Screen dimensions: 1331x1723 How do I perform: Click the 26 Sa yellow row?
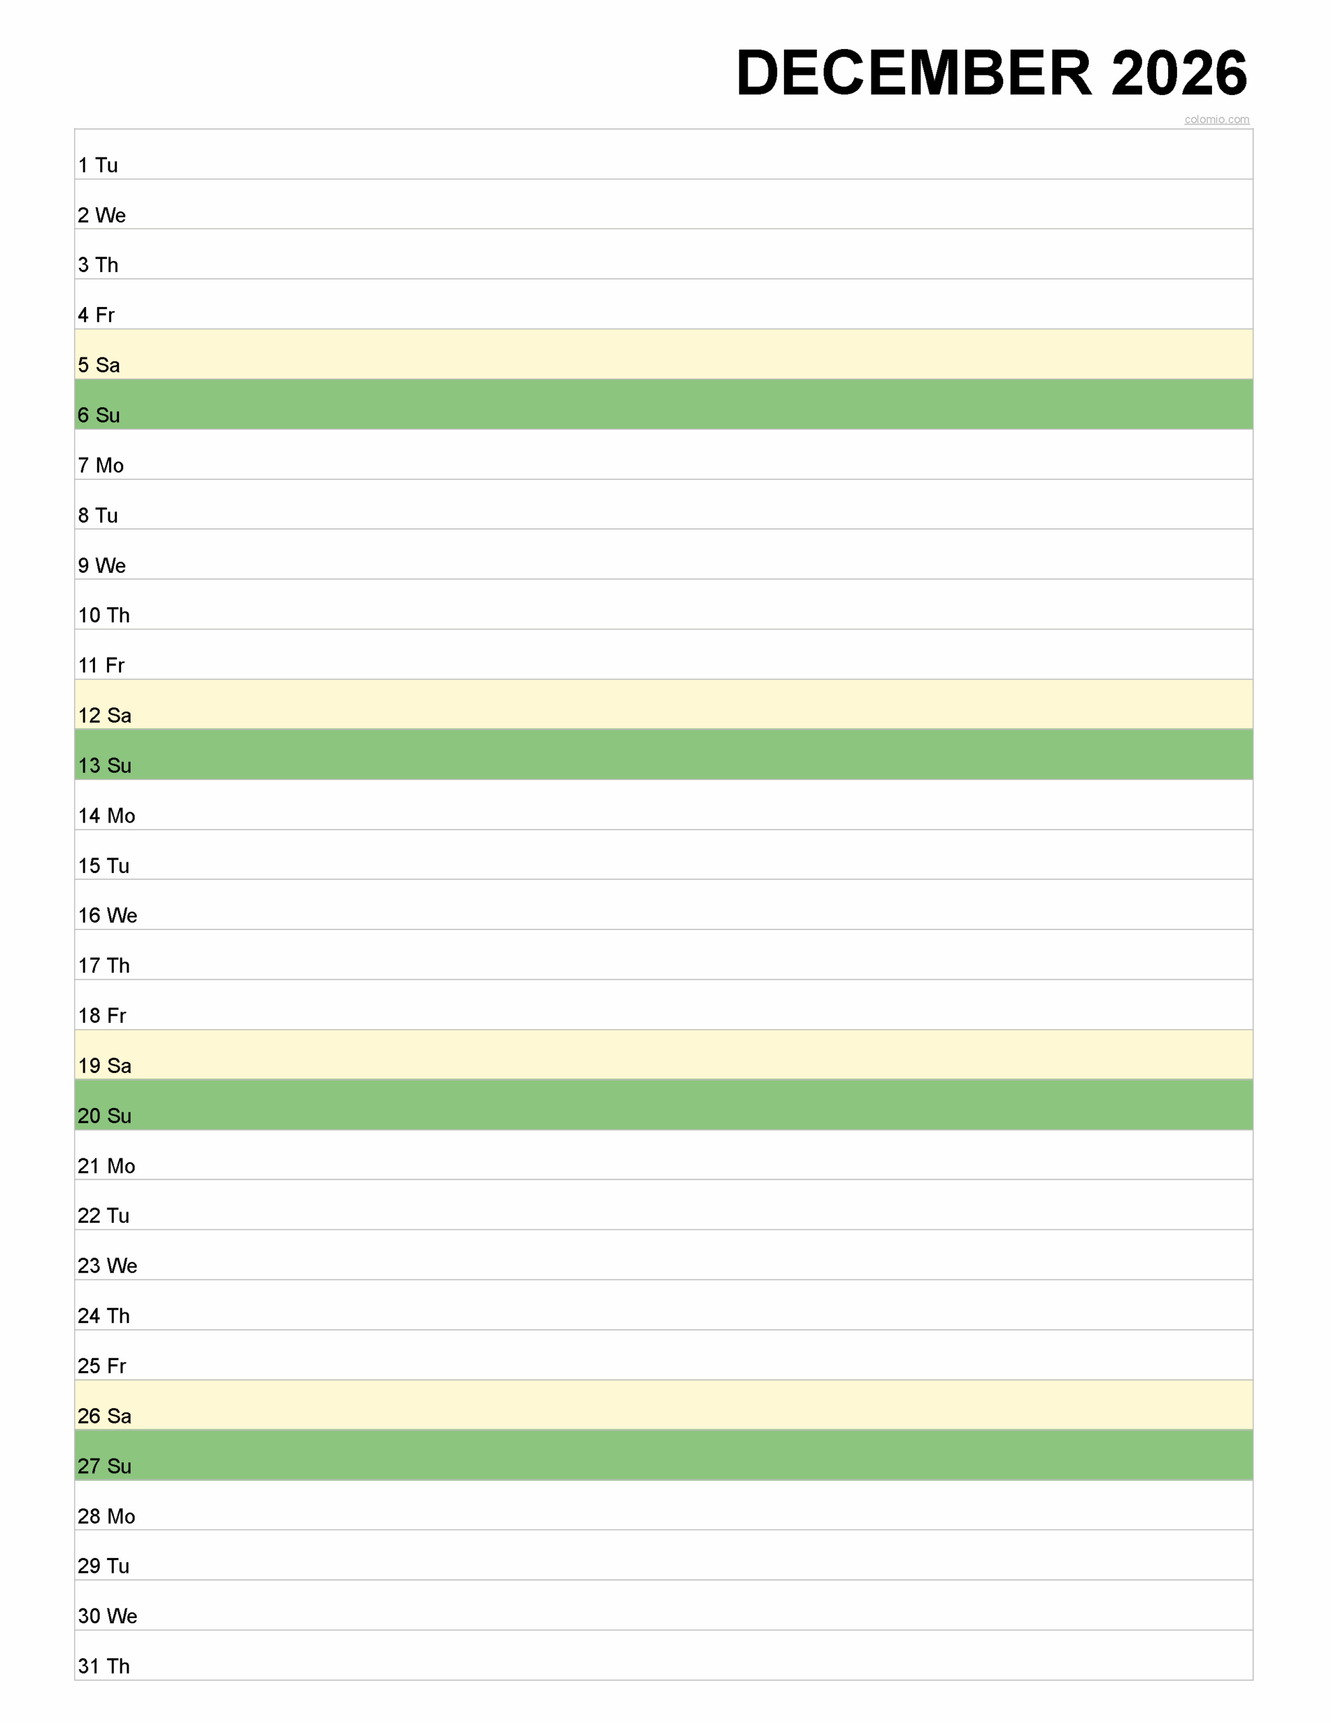[x=663, y=1405]
